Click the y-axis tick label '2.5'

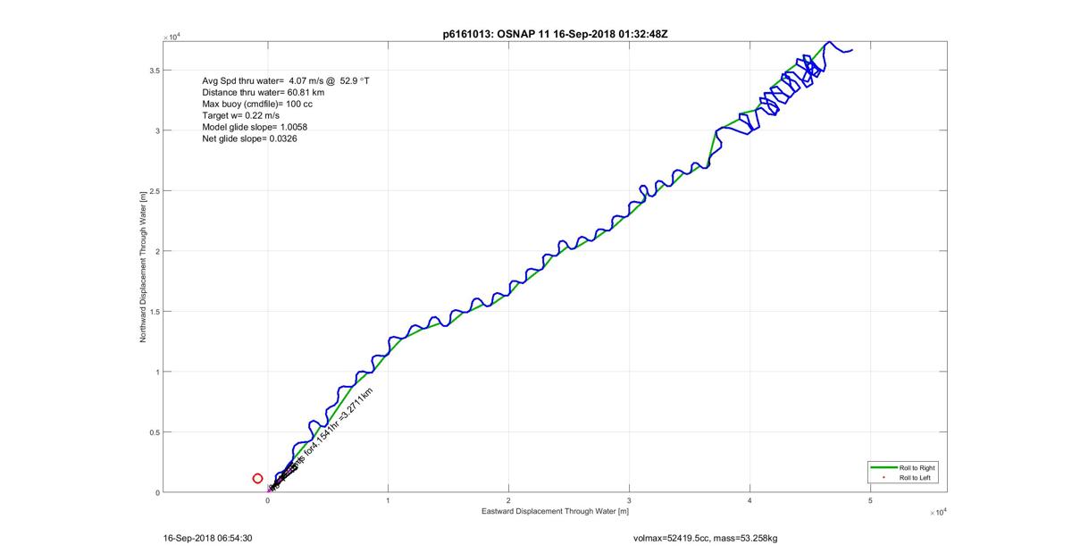(x=154, y=190)
